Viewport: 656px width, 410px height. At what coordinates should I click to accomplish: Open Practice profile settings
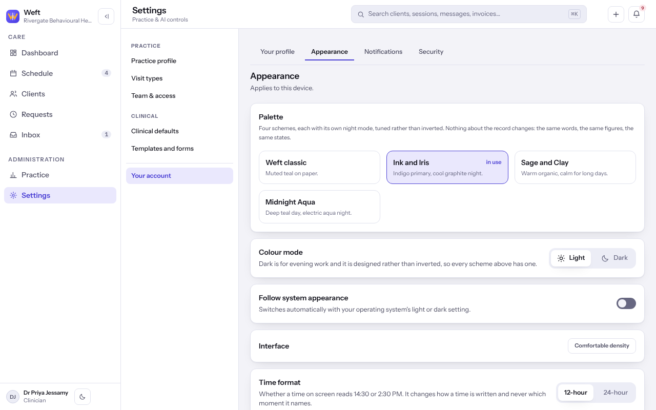click(x=179, y=61)
